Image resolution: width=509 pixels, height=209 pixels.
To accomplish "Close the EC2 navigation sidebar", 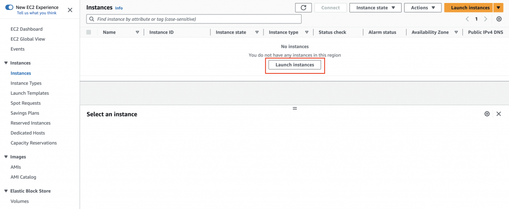I will click(x=70, y=10).
